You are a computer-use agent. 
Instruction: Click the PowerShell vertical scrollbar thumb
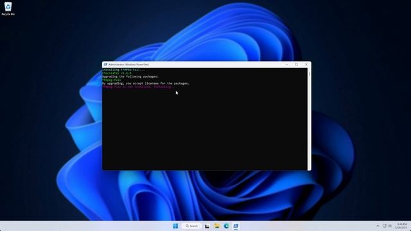click(310, 74)
